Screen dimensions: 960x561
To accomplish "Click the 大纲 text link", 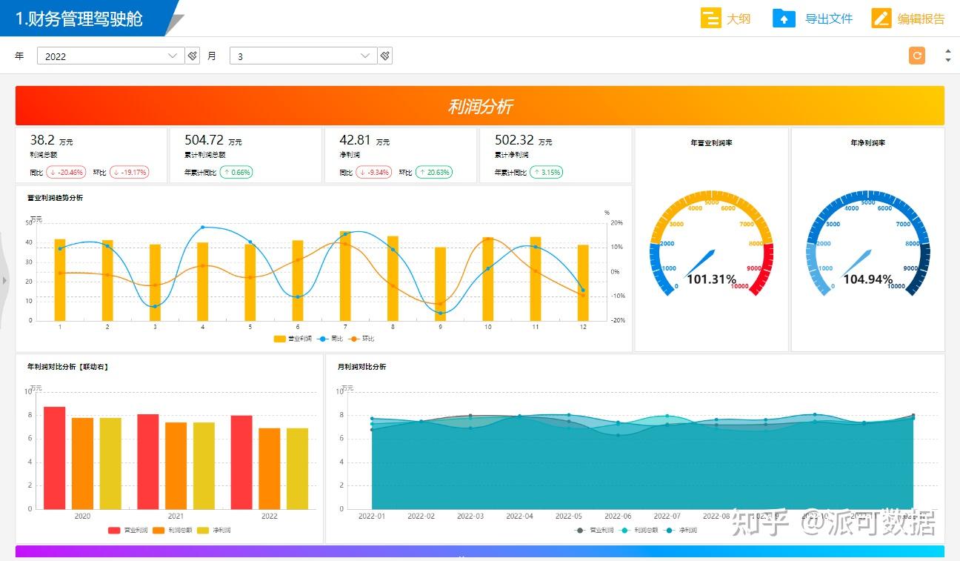I will [739, 19].
